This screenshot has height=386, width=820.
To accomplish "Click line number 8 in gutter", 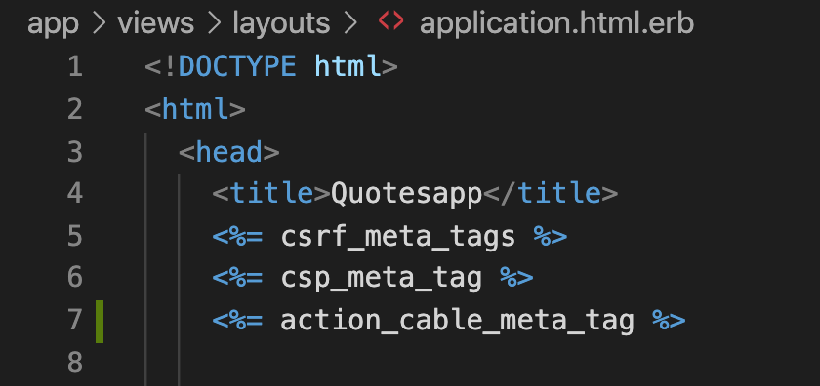I will pos(75,362).
